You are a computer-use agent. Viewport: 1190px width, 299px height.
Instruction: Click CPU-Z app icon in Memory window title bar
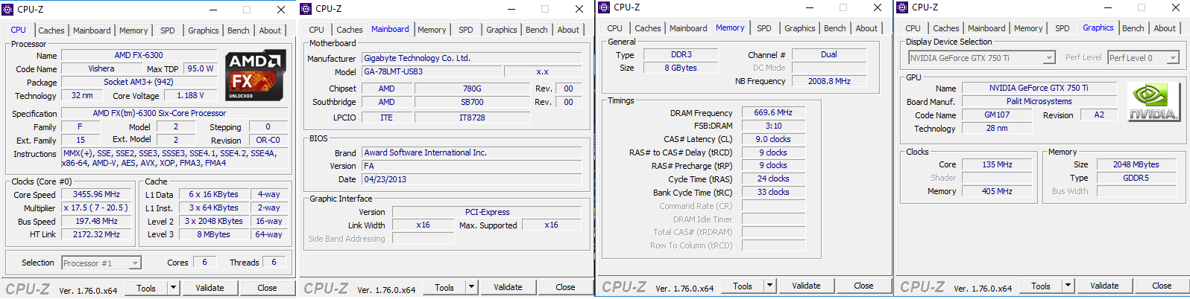pos(604,7)
